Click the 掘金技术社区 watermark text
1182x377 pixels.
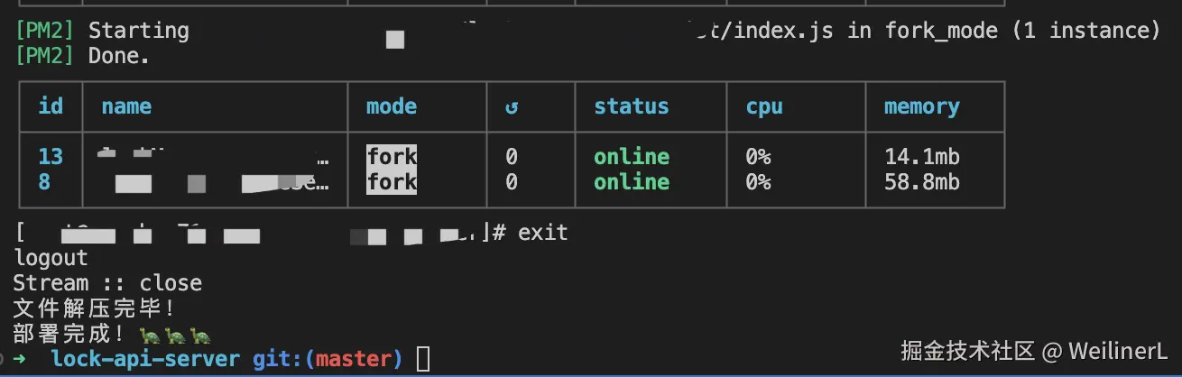click(968, 350)
